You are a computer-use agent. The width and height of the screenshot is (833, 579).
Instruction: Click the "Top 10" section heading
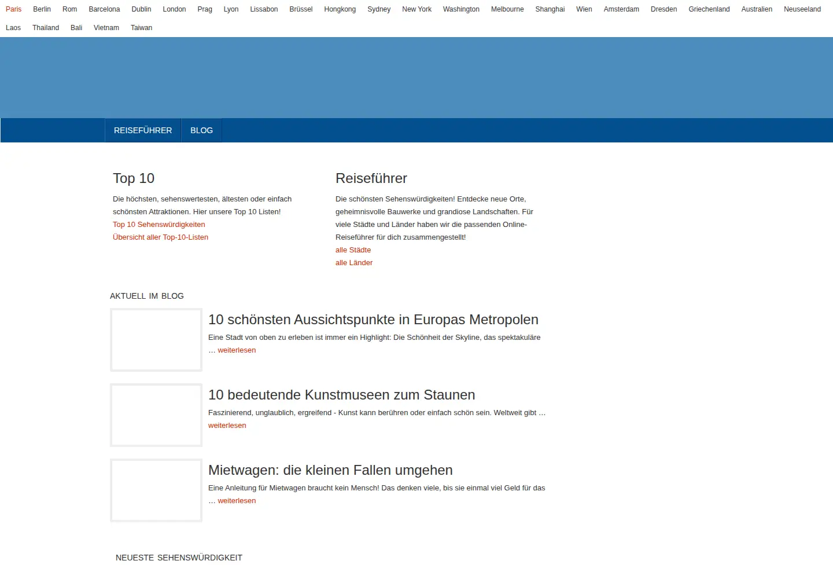[134, 178]
